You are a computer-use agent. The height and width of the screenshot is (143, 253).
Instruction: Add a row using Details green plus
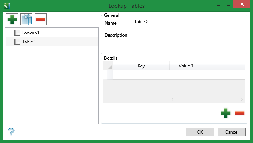[226, 113]
